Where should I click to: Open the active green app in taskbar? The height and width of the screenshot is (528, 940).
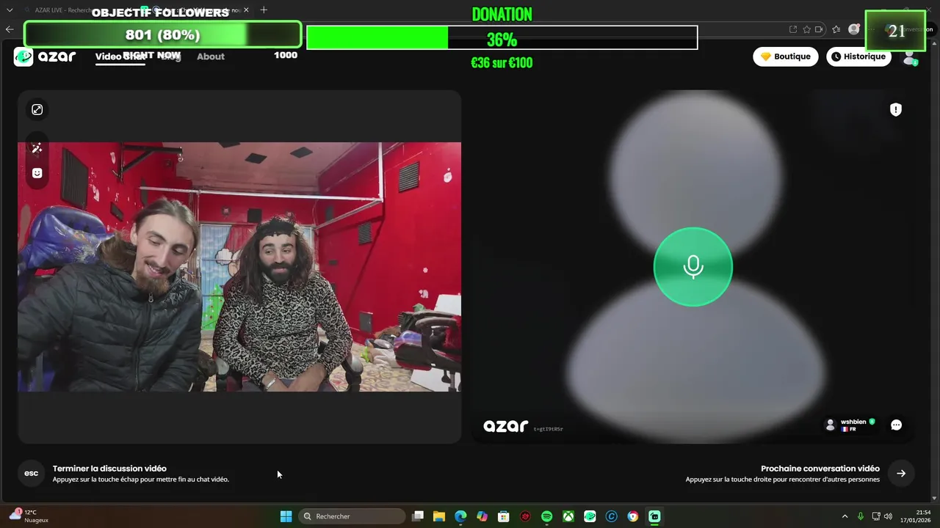(654, 516)
